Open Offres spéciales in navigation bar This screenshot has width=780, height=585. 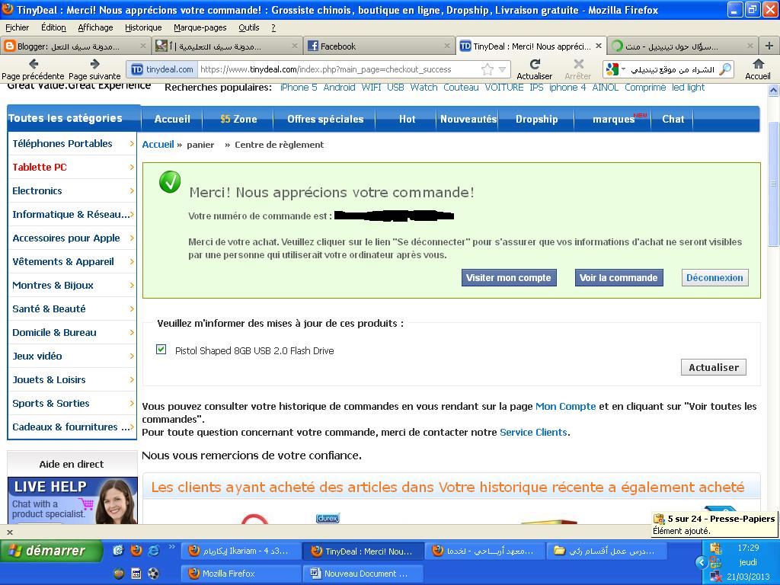pyautogui.click(x=325, y=120)
